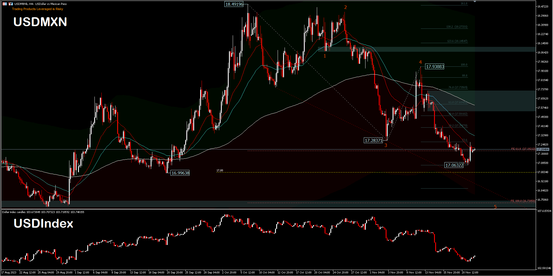Select the wave 3 label
Image resolution: width=553 pixels, height=276 pixels.
(386, 145)
